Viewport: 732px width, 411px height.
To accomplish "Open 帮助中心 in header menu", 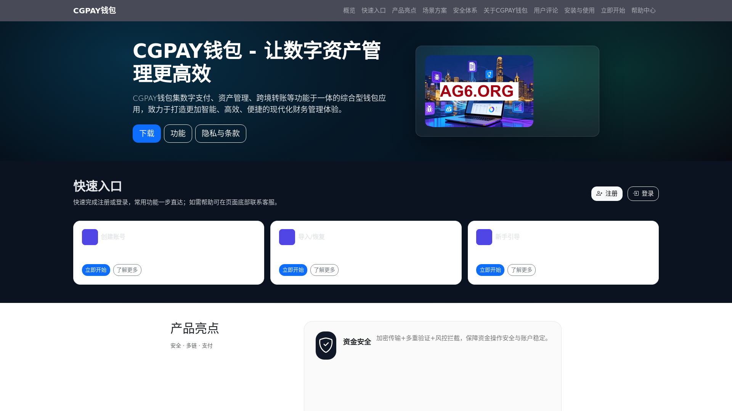I will coord(644,11).
